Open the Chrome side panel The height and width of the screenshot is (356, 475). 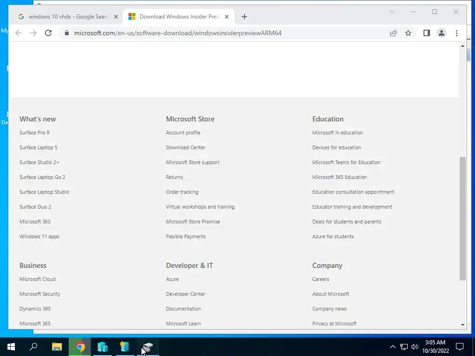427,33
